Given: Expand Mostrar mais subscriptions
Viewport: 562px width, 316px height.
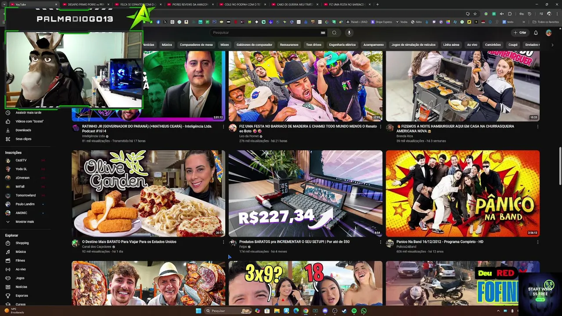Looking at the screenshot, I should 25,222.
